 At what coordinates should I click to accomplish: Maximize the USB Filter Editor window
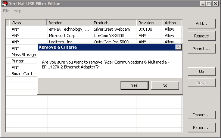[x=209, y=4]
